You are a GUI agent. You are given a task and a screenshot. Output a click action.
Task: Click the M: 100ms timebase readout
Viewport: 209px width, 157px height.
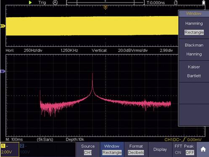click(x=14, y=139)
